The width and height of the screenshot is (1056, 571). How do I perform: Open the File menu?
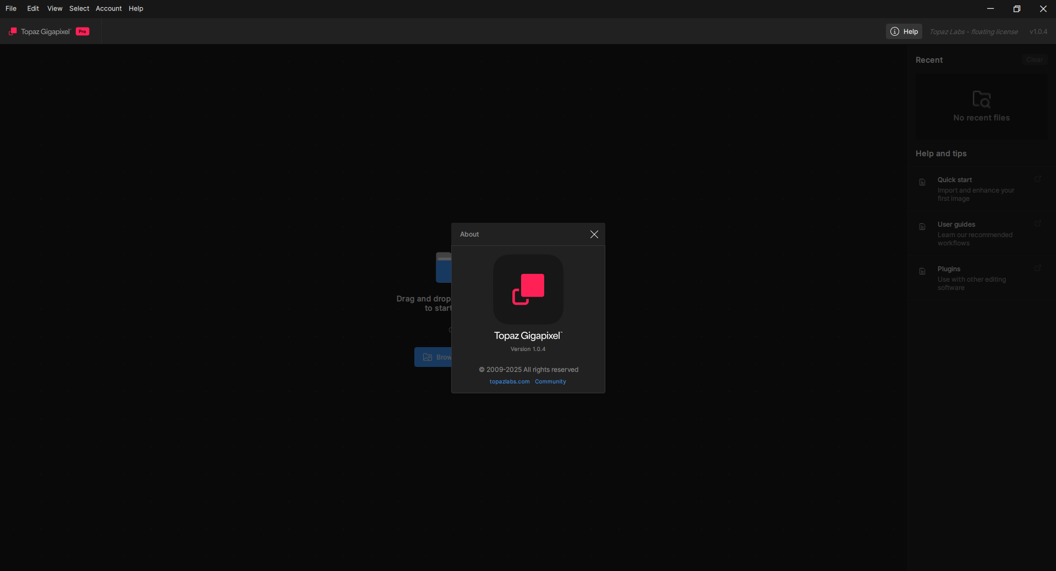point(11,9)
